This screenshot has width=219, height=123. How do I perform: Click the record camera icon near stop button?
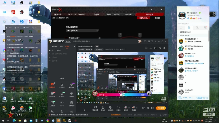coord(144,108)
